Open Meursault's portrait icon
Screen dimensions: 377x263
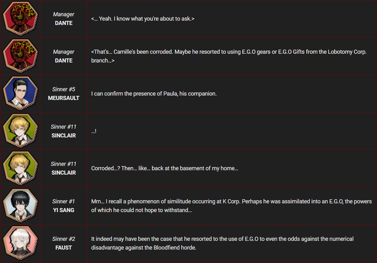point(20,94)
